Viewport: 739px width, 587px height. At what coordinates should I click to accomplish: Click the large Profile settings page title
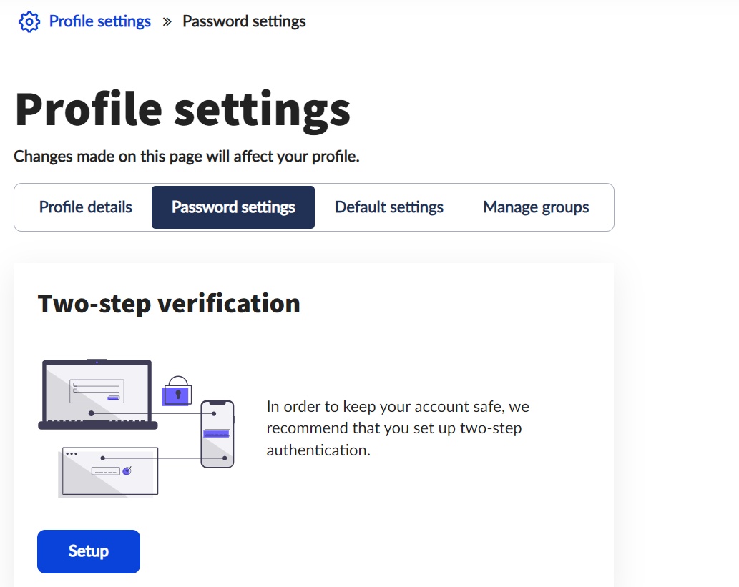tap(182, 109)
